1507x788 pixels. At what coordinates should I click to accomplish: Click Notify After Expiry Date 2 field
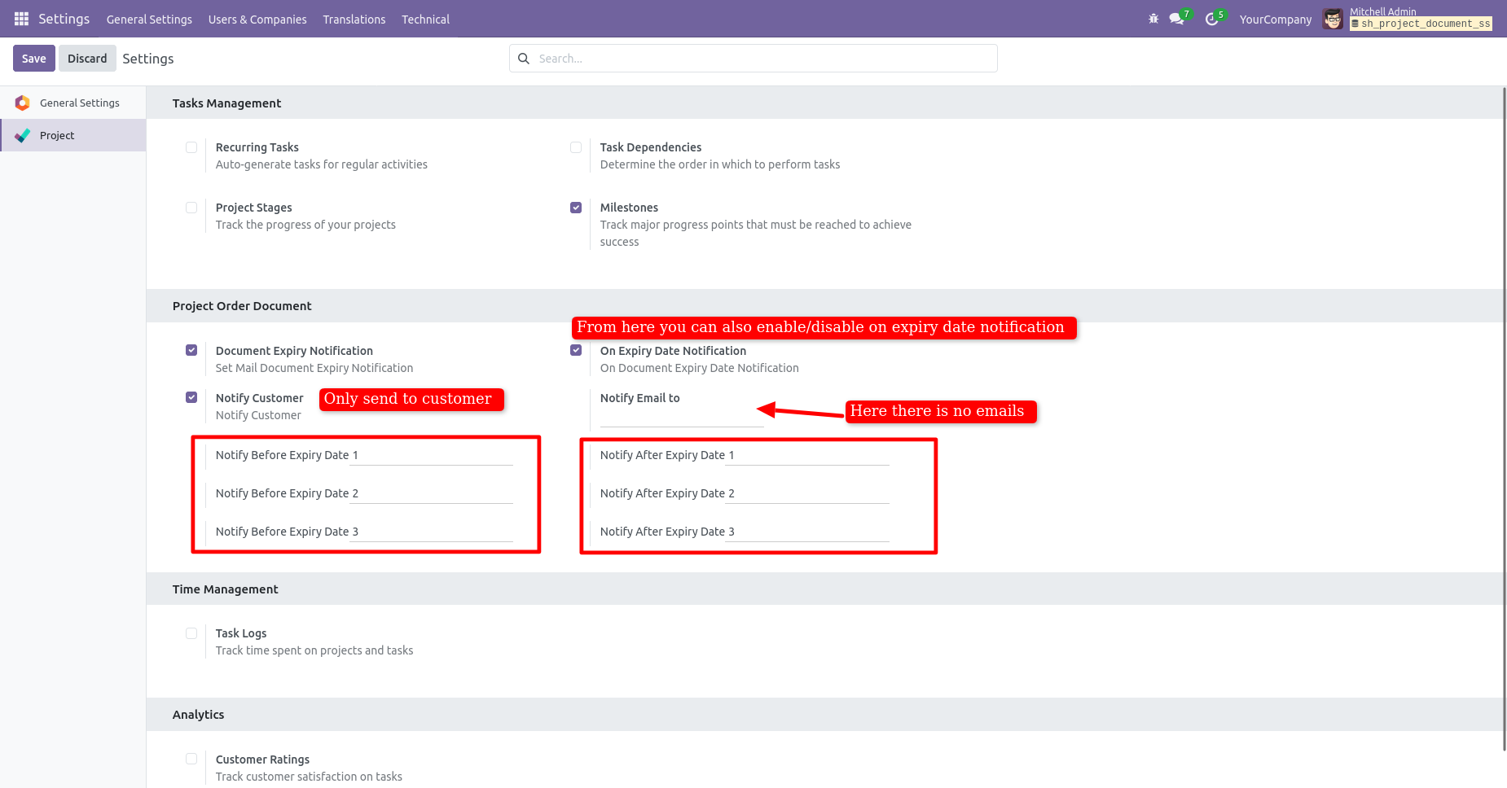807,494
